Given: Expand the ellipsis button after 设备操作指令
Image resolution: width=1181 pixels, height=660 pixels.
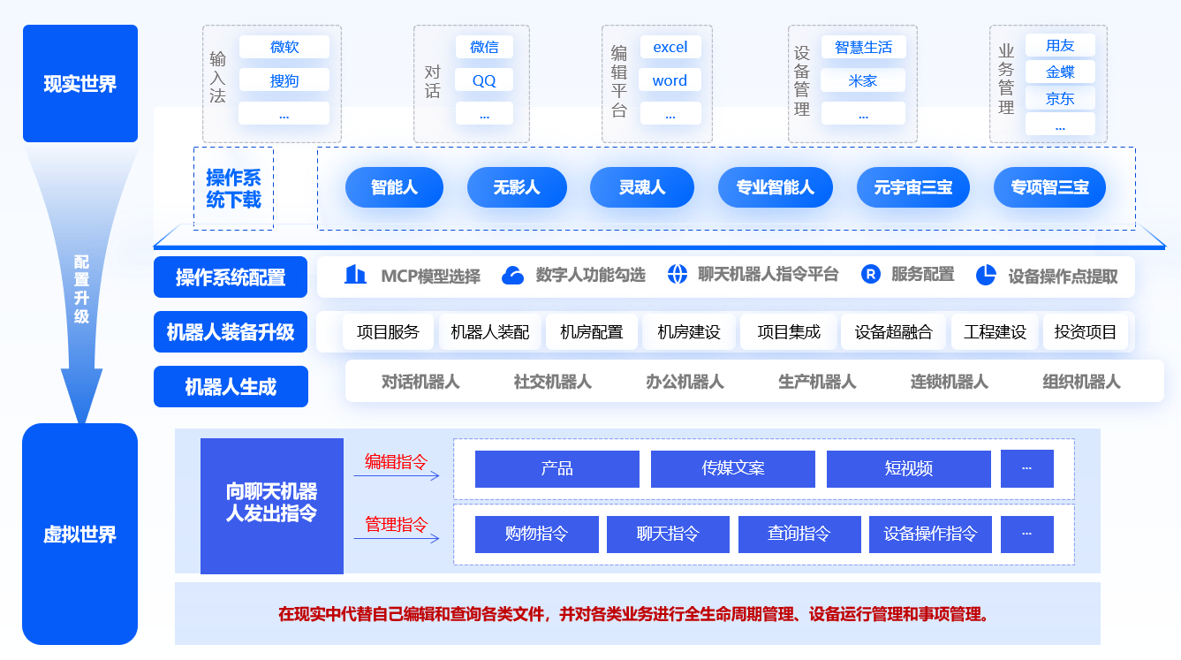Looking at the screenshot, I should [x=1026, y=535].
